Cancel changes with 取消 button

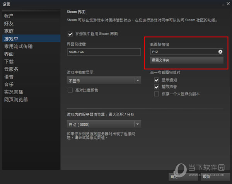coord(215,177)
